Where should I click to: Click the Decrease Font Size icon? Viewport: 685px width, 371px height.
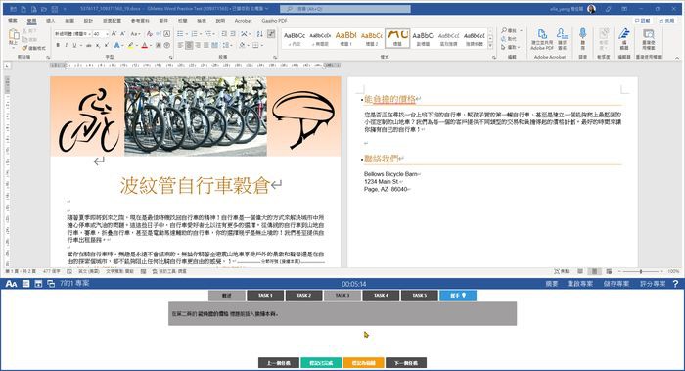click(x=122, y=33)
